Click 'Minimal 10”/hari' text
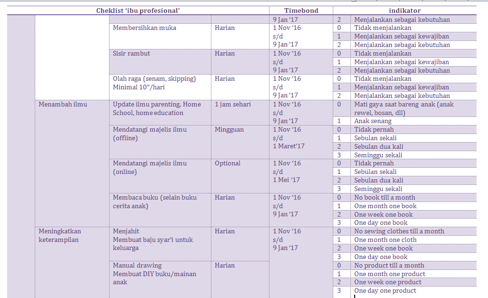The height and width of the screenshot is (298, 488). 139,87
